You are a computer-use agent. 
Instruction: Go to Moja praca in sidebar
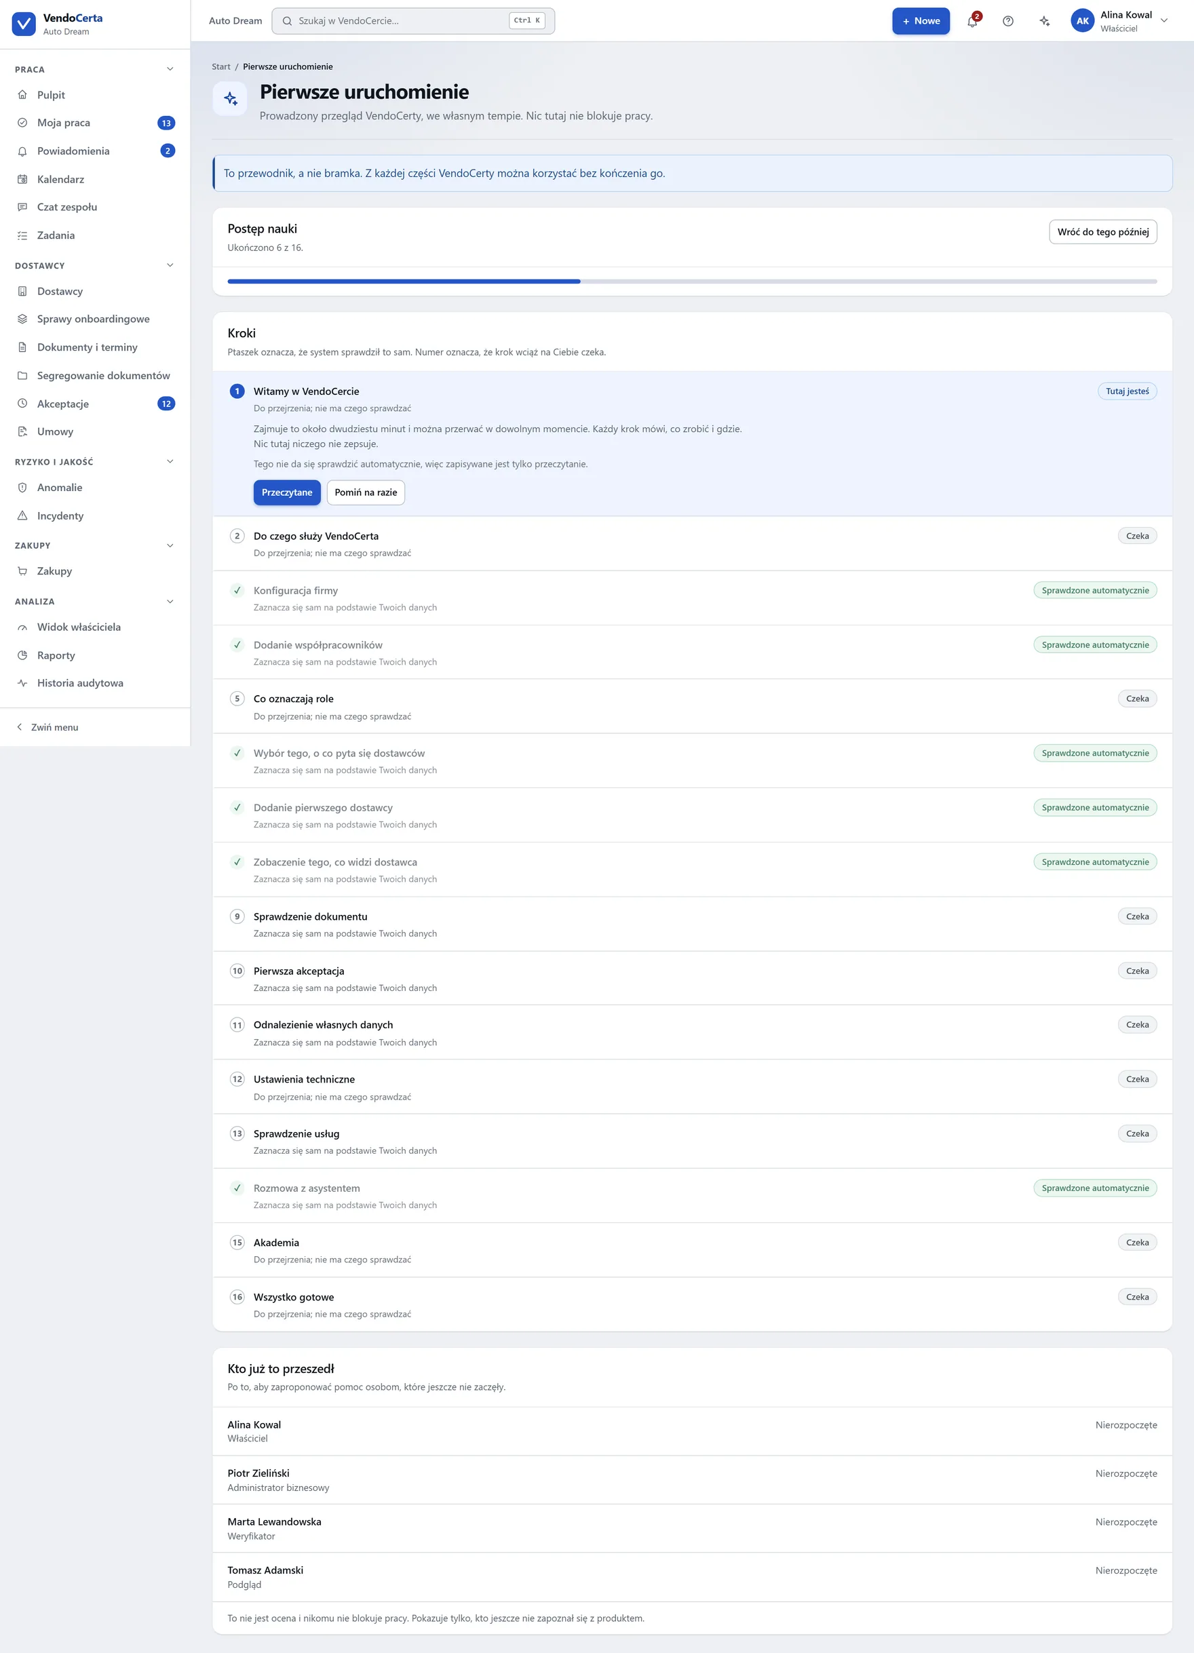pyautogui.click(x=95, y=123)
